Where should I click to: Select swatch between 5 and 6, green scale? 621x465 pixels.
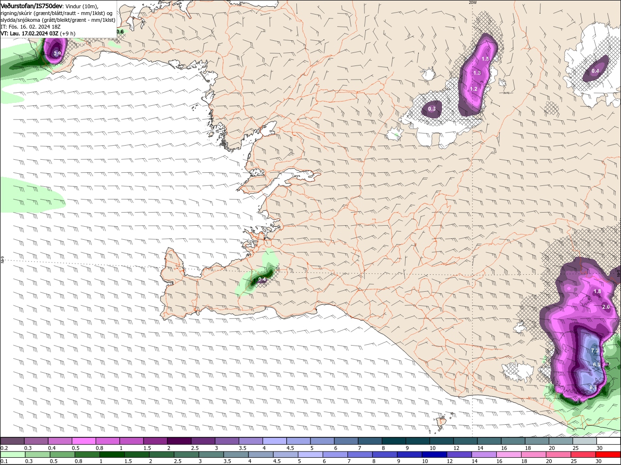click(x=311, y=455)
